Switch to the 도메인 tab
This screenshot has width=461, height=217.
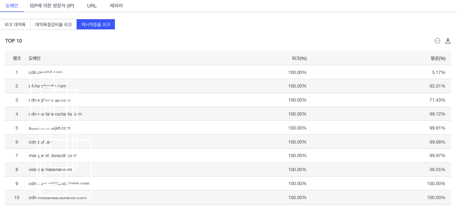(12, 6)
